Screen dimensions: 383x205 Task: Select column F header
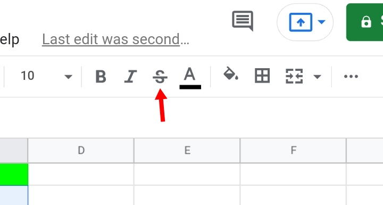pyautogui.click(x=293, y=150)
